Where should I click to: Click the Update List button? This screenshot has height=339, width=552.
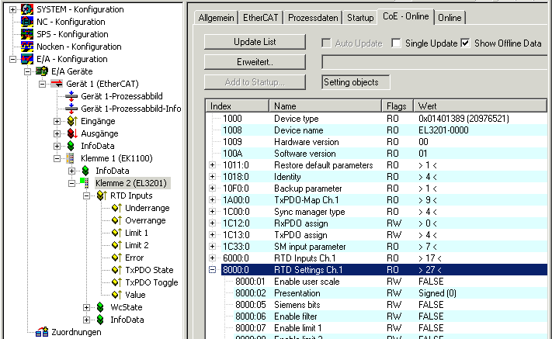coord(255,42)
